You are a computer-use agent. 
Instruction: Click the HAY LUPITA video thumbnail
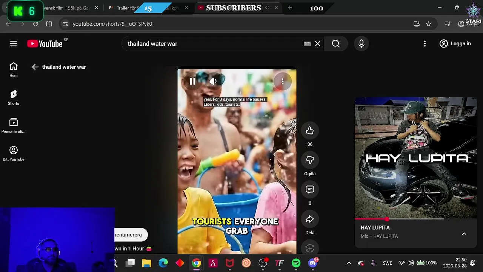[416, 158]
